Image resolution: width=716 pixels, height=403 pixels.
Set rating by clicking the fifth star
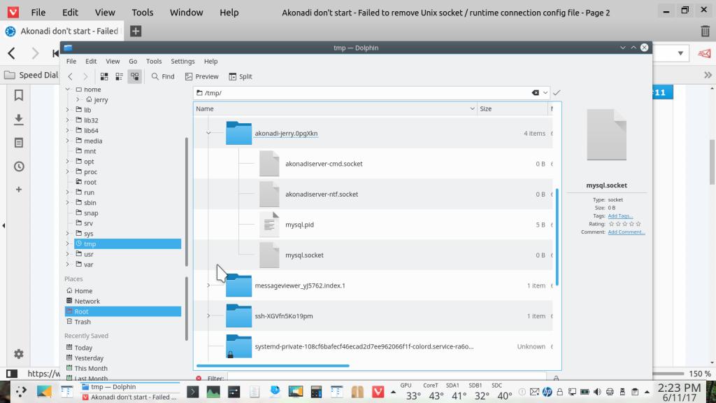(638, 224)
